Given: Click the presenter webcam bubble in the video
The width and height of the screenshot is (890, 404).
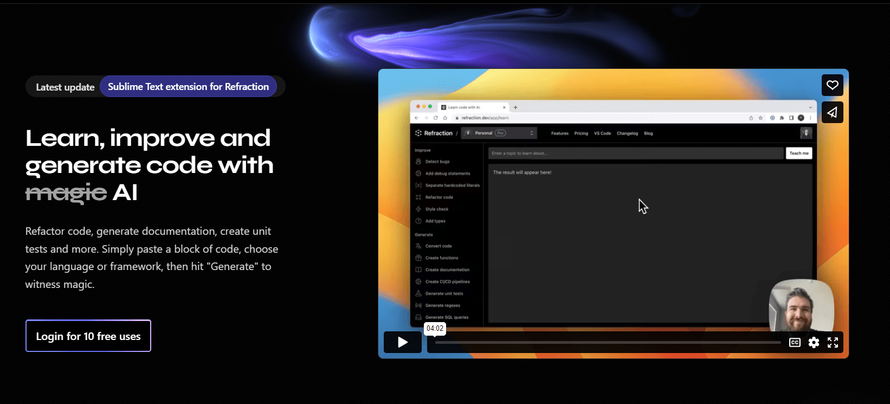Looking at the screenshot, I should click(801, 305).
